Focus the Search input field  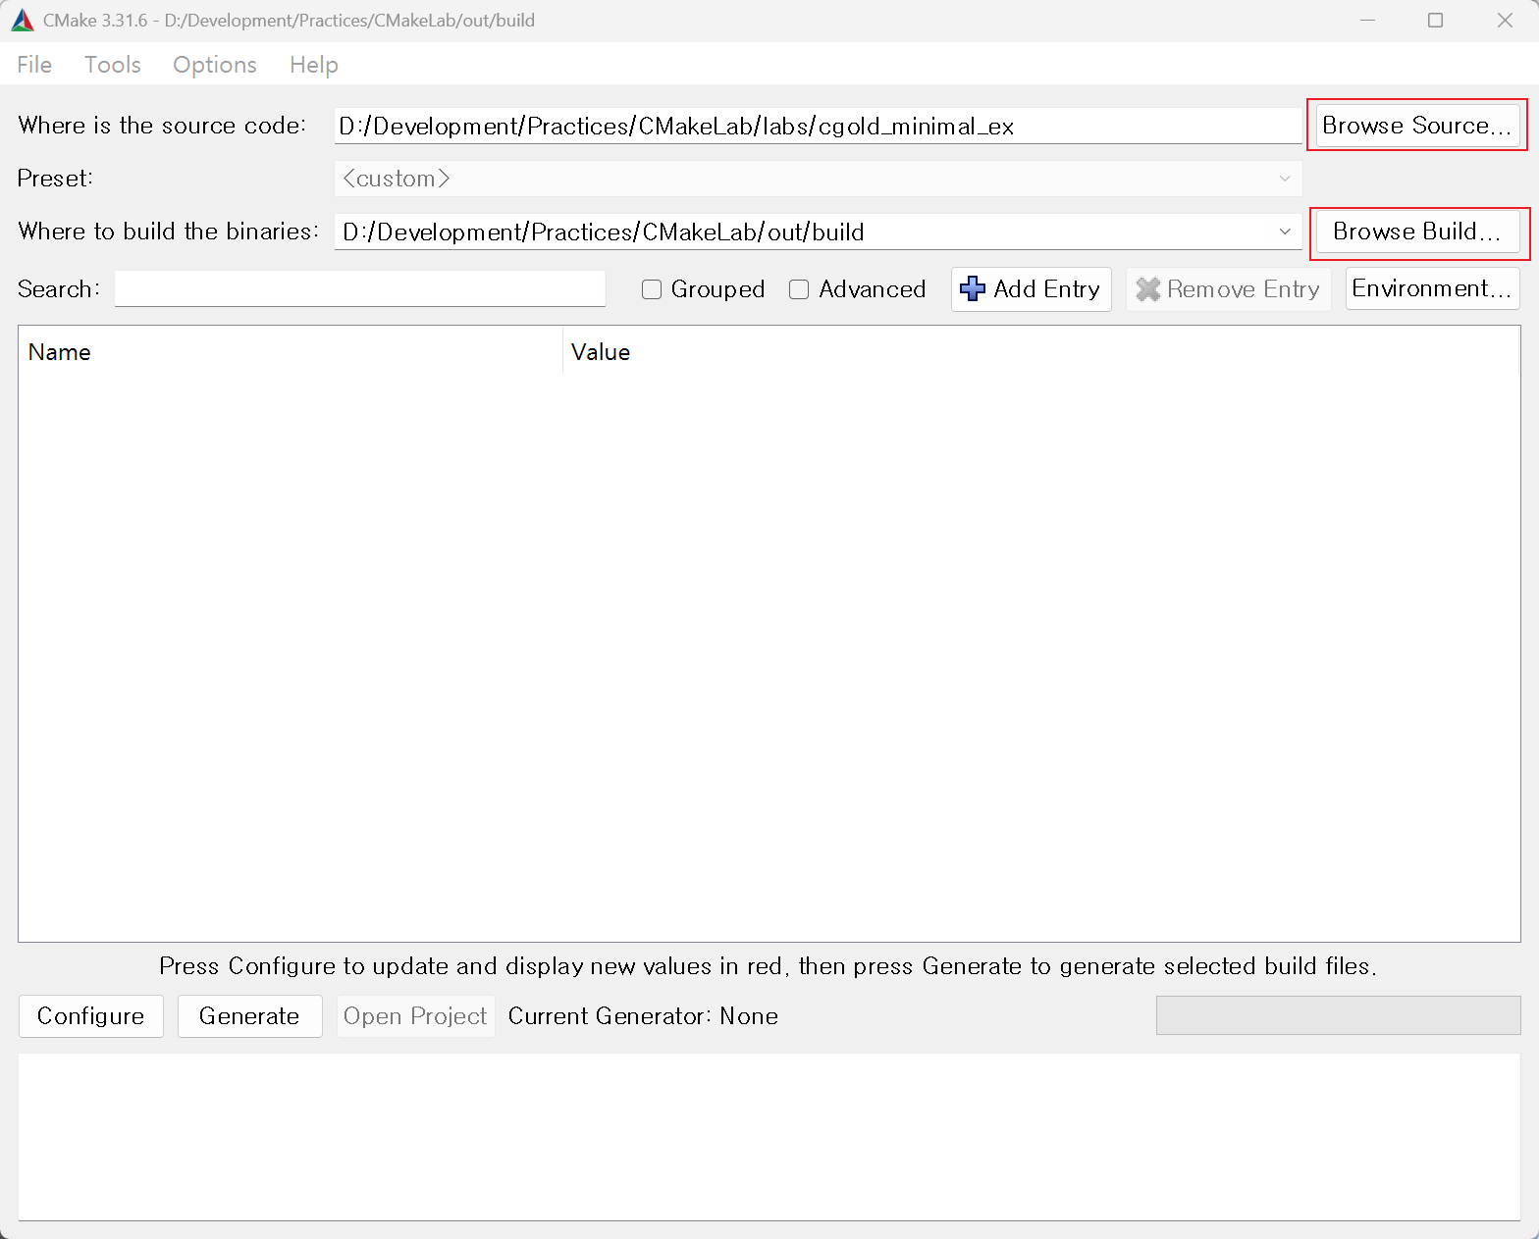pyautogui.click(x=360, y=288)
